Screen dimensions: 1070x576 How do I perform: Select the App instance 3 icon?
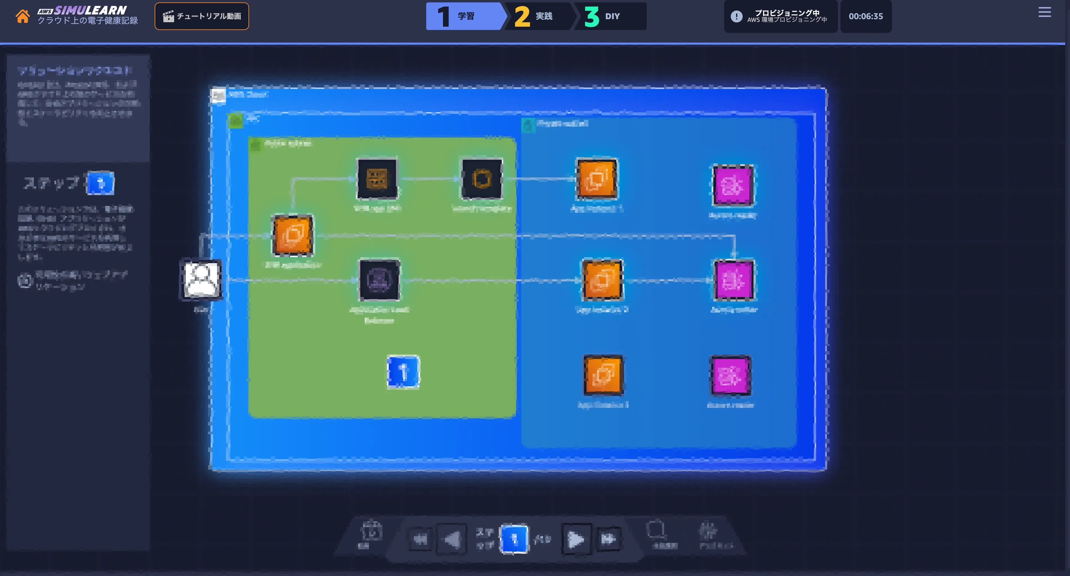click(x=604, y=375)
